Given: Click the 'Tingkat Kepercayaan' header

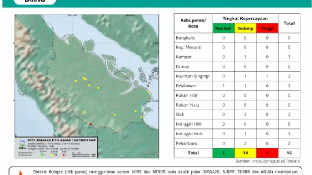Looking at the screenshot, I should click(x=245, y=18).
